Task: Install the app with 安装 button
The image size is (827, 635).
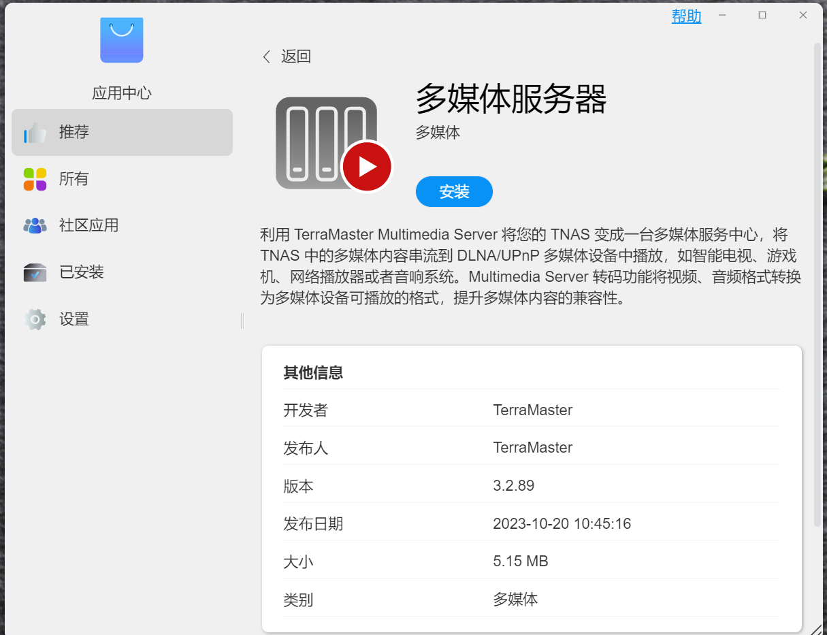Action: [454, 191]
